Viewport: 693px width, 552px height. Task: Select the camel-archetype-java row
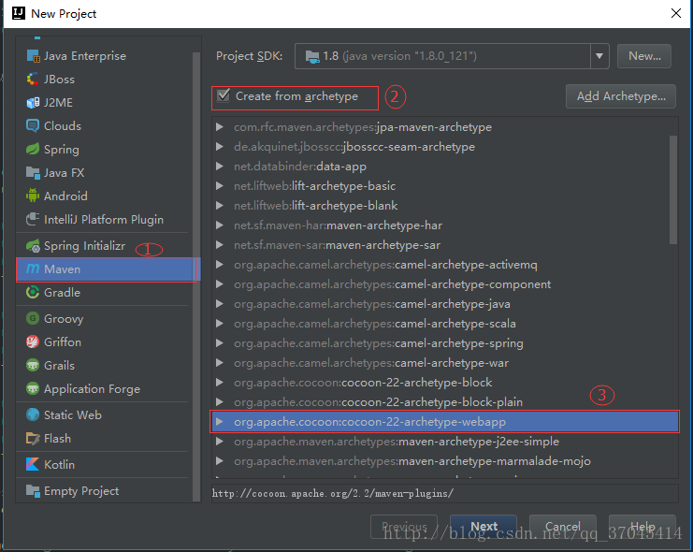point(444,304)
